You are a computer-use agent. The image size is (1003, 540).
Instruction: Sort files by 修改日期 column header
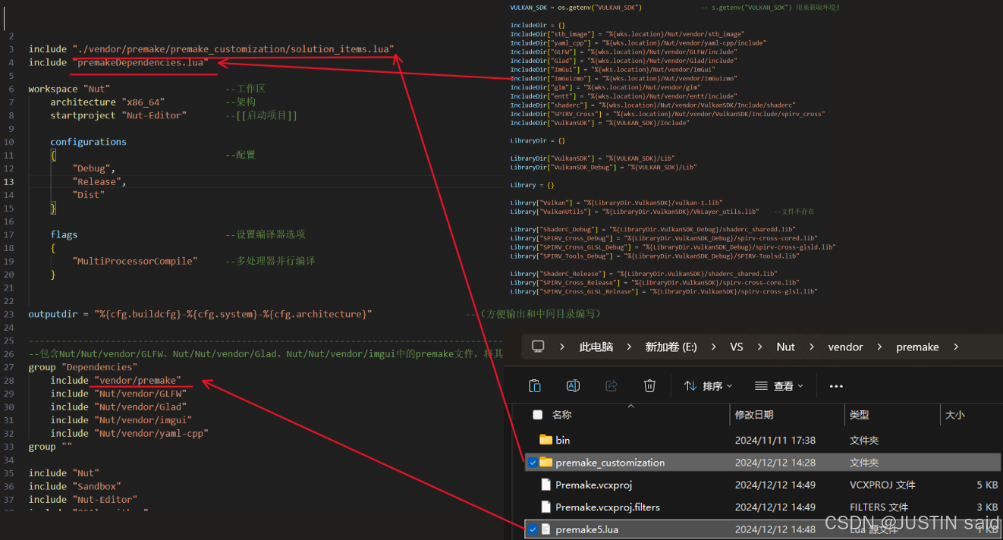(753, 415)
